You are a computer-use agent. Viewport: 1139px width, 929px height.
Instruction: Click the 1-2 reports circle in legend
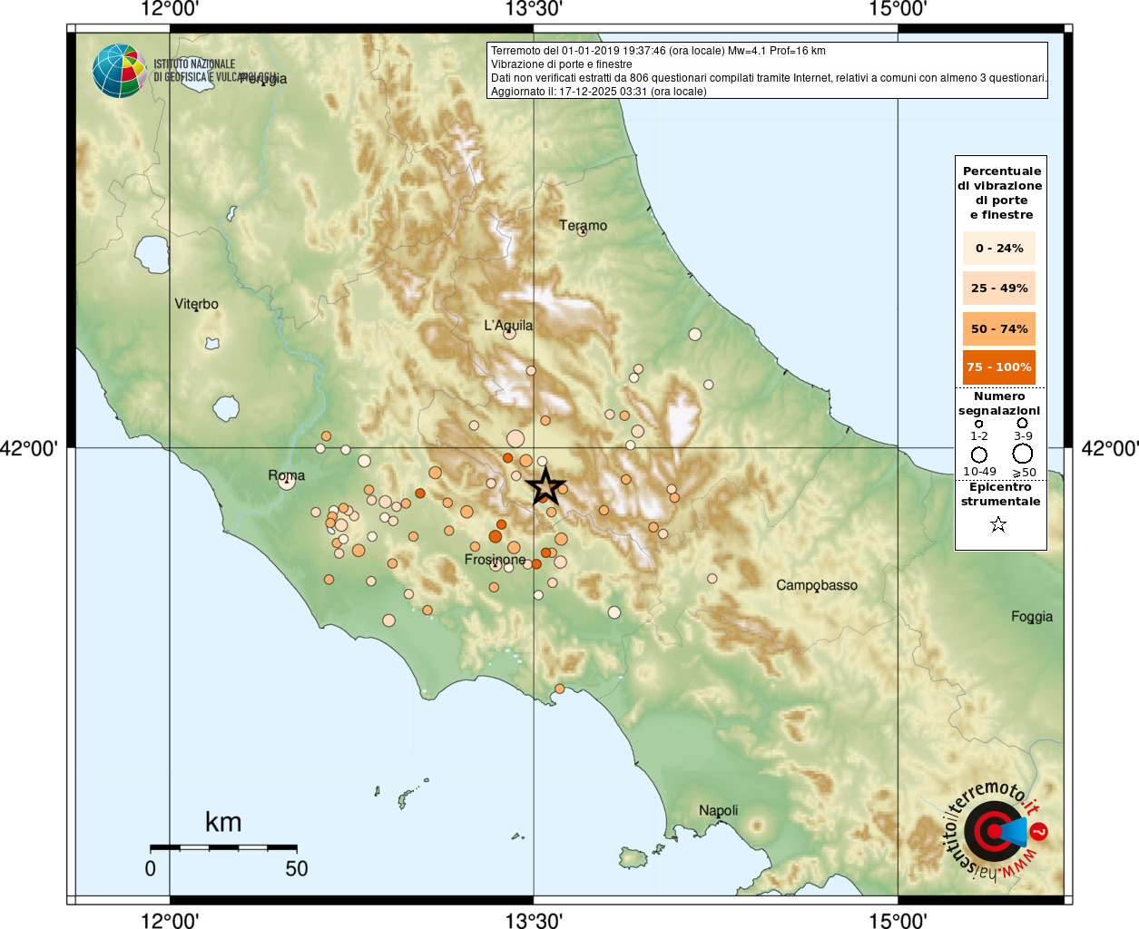pos(978,424)
